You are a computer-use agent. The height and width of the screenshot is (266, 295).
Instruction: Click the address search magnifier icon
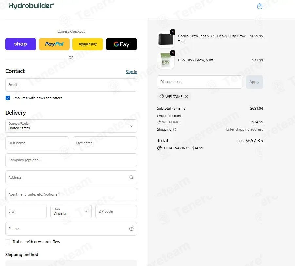(131, 177)
